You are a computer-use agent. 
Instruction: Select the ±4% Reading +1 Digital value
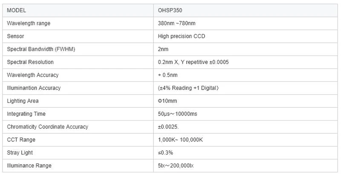188,88
